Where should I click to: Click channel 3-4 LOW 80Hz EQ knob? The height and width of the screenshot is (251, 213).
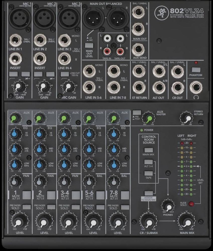(x=64, y=164)
